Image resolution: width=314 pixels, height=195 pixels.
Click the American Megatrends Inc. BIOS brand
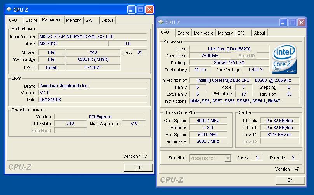pos(92,86)
